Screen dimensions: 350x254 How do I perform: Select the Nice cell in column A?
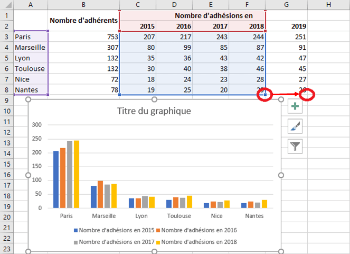31,79
